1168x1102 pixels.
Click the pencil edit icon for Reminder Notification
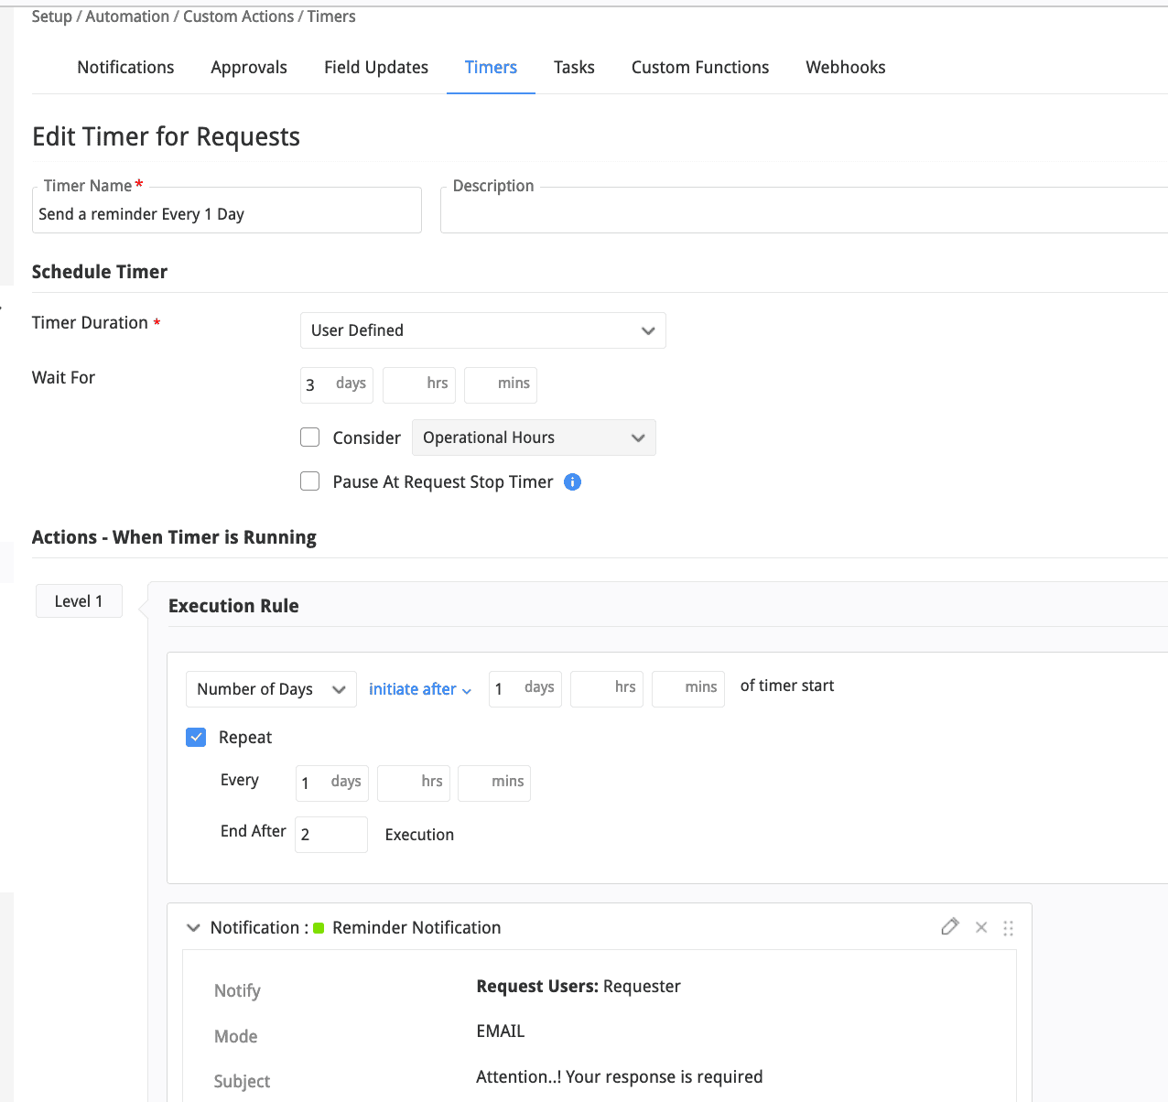[949, 927]
